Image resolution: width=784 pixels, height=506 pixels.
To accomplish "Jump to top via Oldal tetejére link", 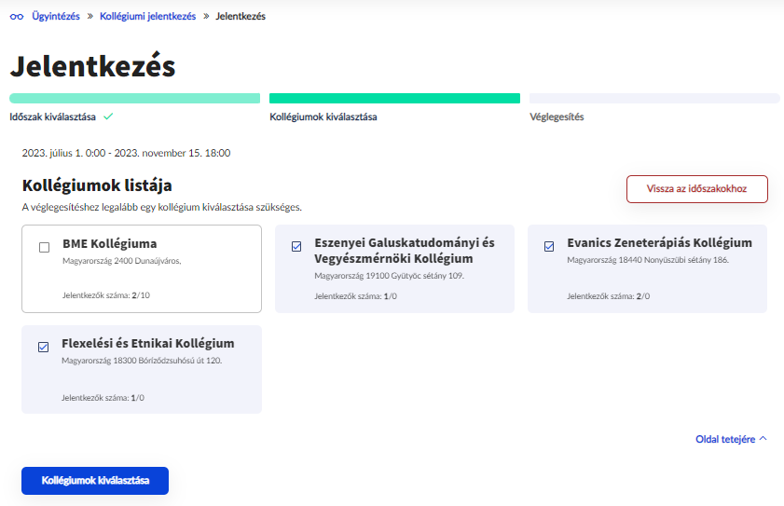I will tap(724, 439).
